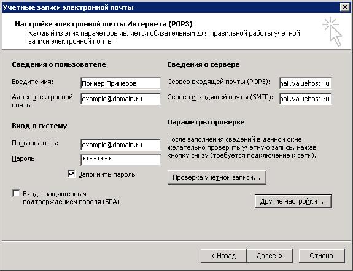Open 'Другие настройки ...' button
This screenshot has width=353, height=271.
click(293, 201)
